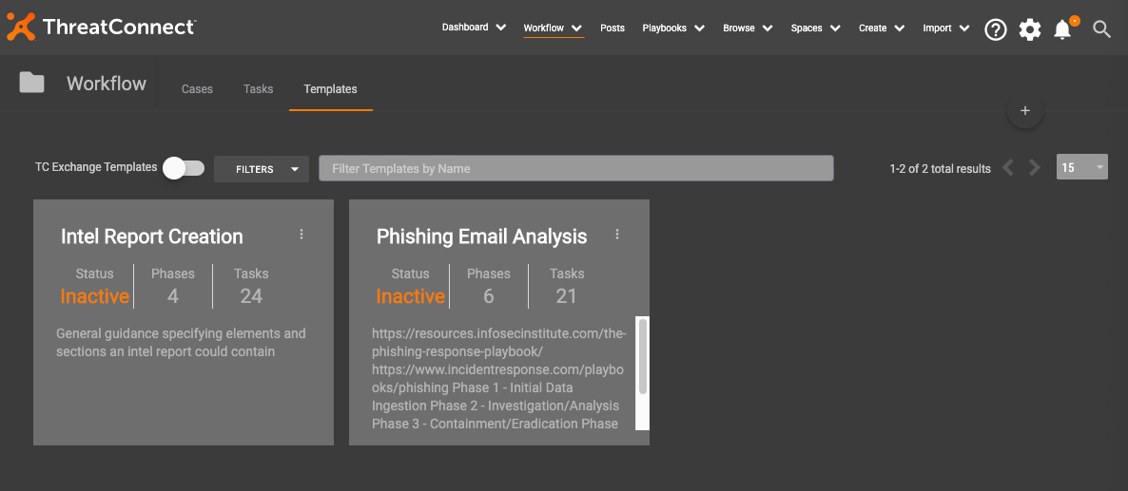Click '1-2 of 2 total results' text

pos(941,169)
